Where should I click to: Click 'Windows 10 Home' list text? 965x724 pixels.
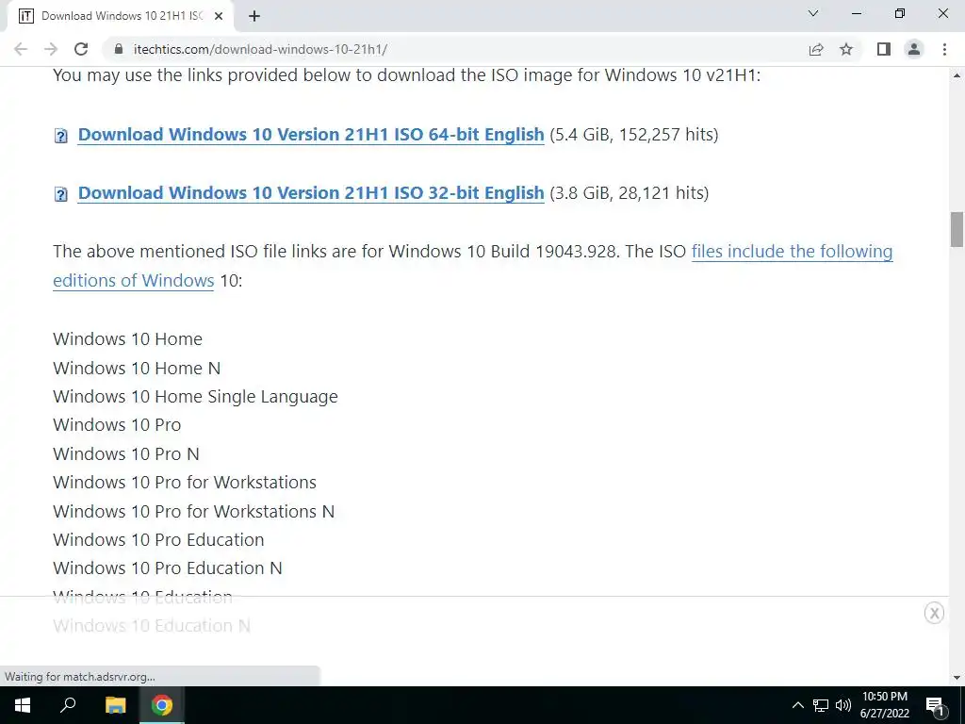click(127, 339)
